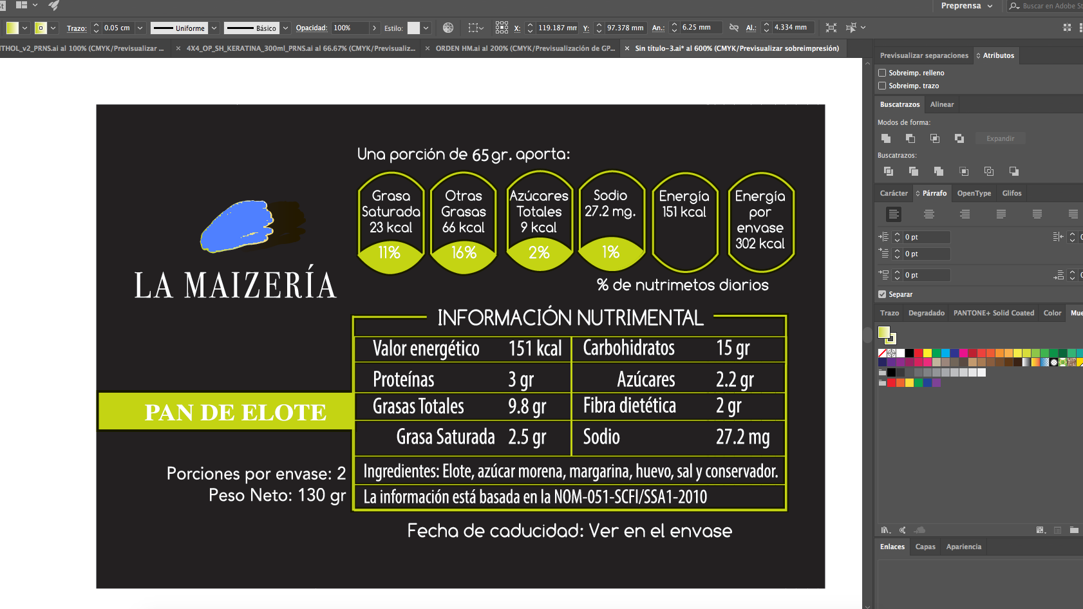Switch to the ORDEN HM.ai document tab
This screenshot has height=609, width=1083.
525,48
